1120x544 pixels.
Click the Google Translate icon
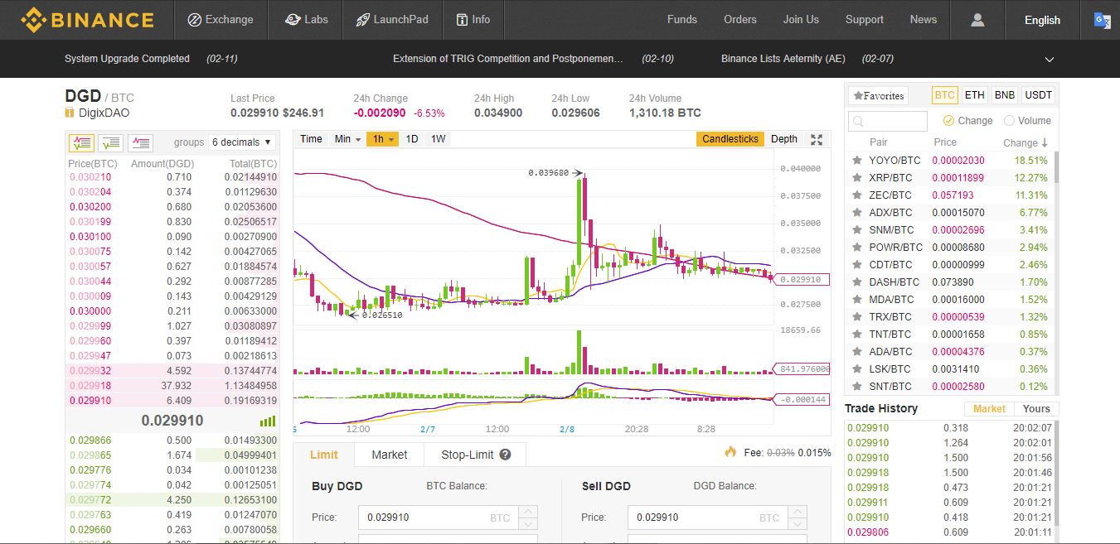[1102, 20]
